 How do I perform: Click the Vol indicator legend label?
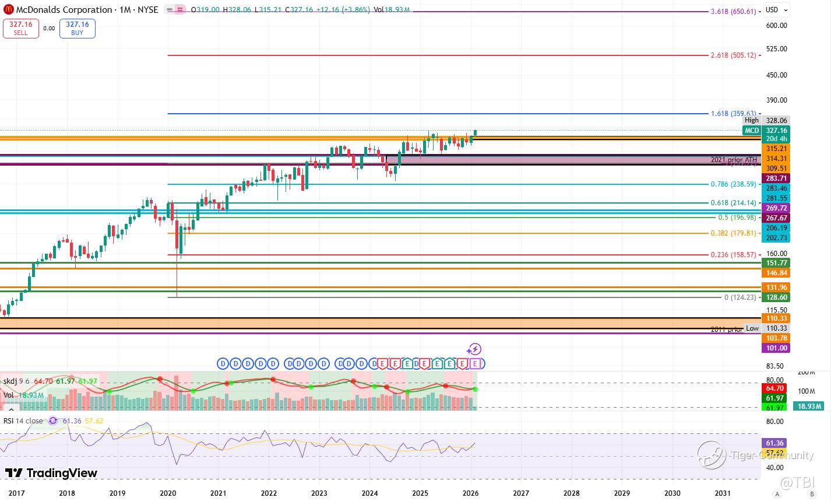pos(9,395)
